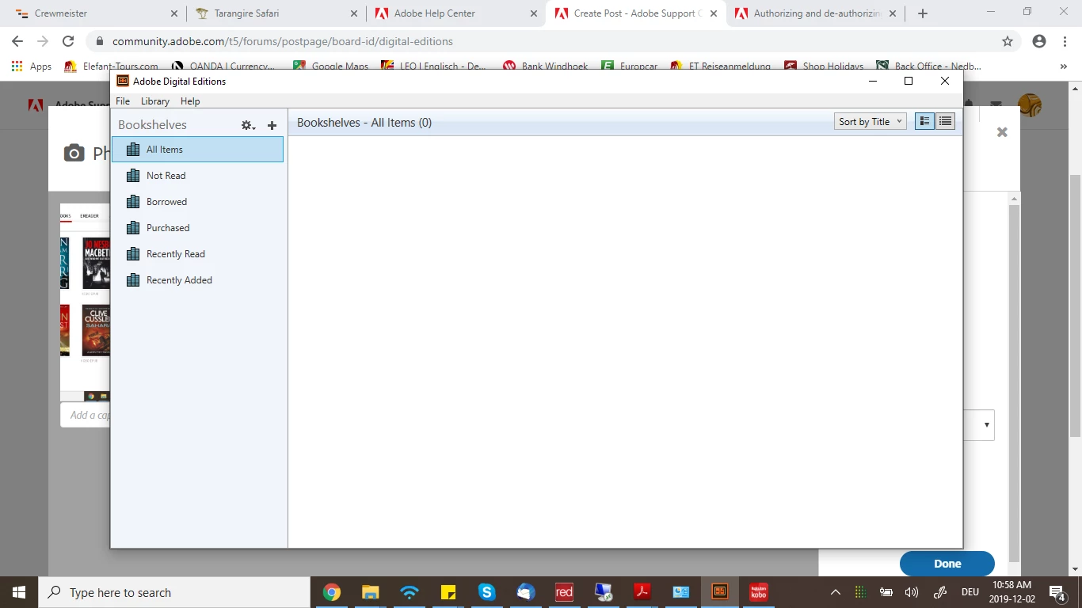Open Chrome from the taskbar
The height and width of the screenshot is (608, 1082).
(331, 592)
